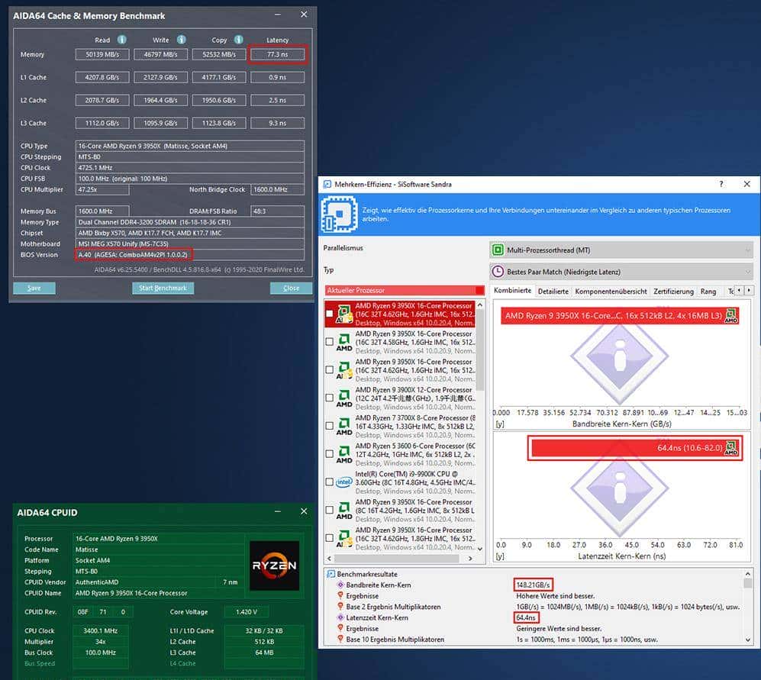
Task: Click the Intel logo beside Core i9-9900K
Action: coord(344,482)
